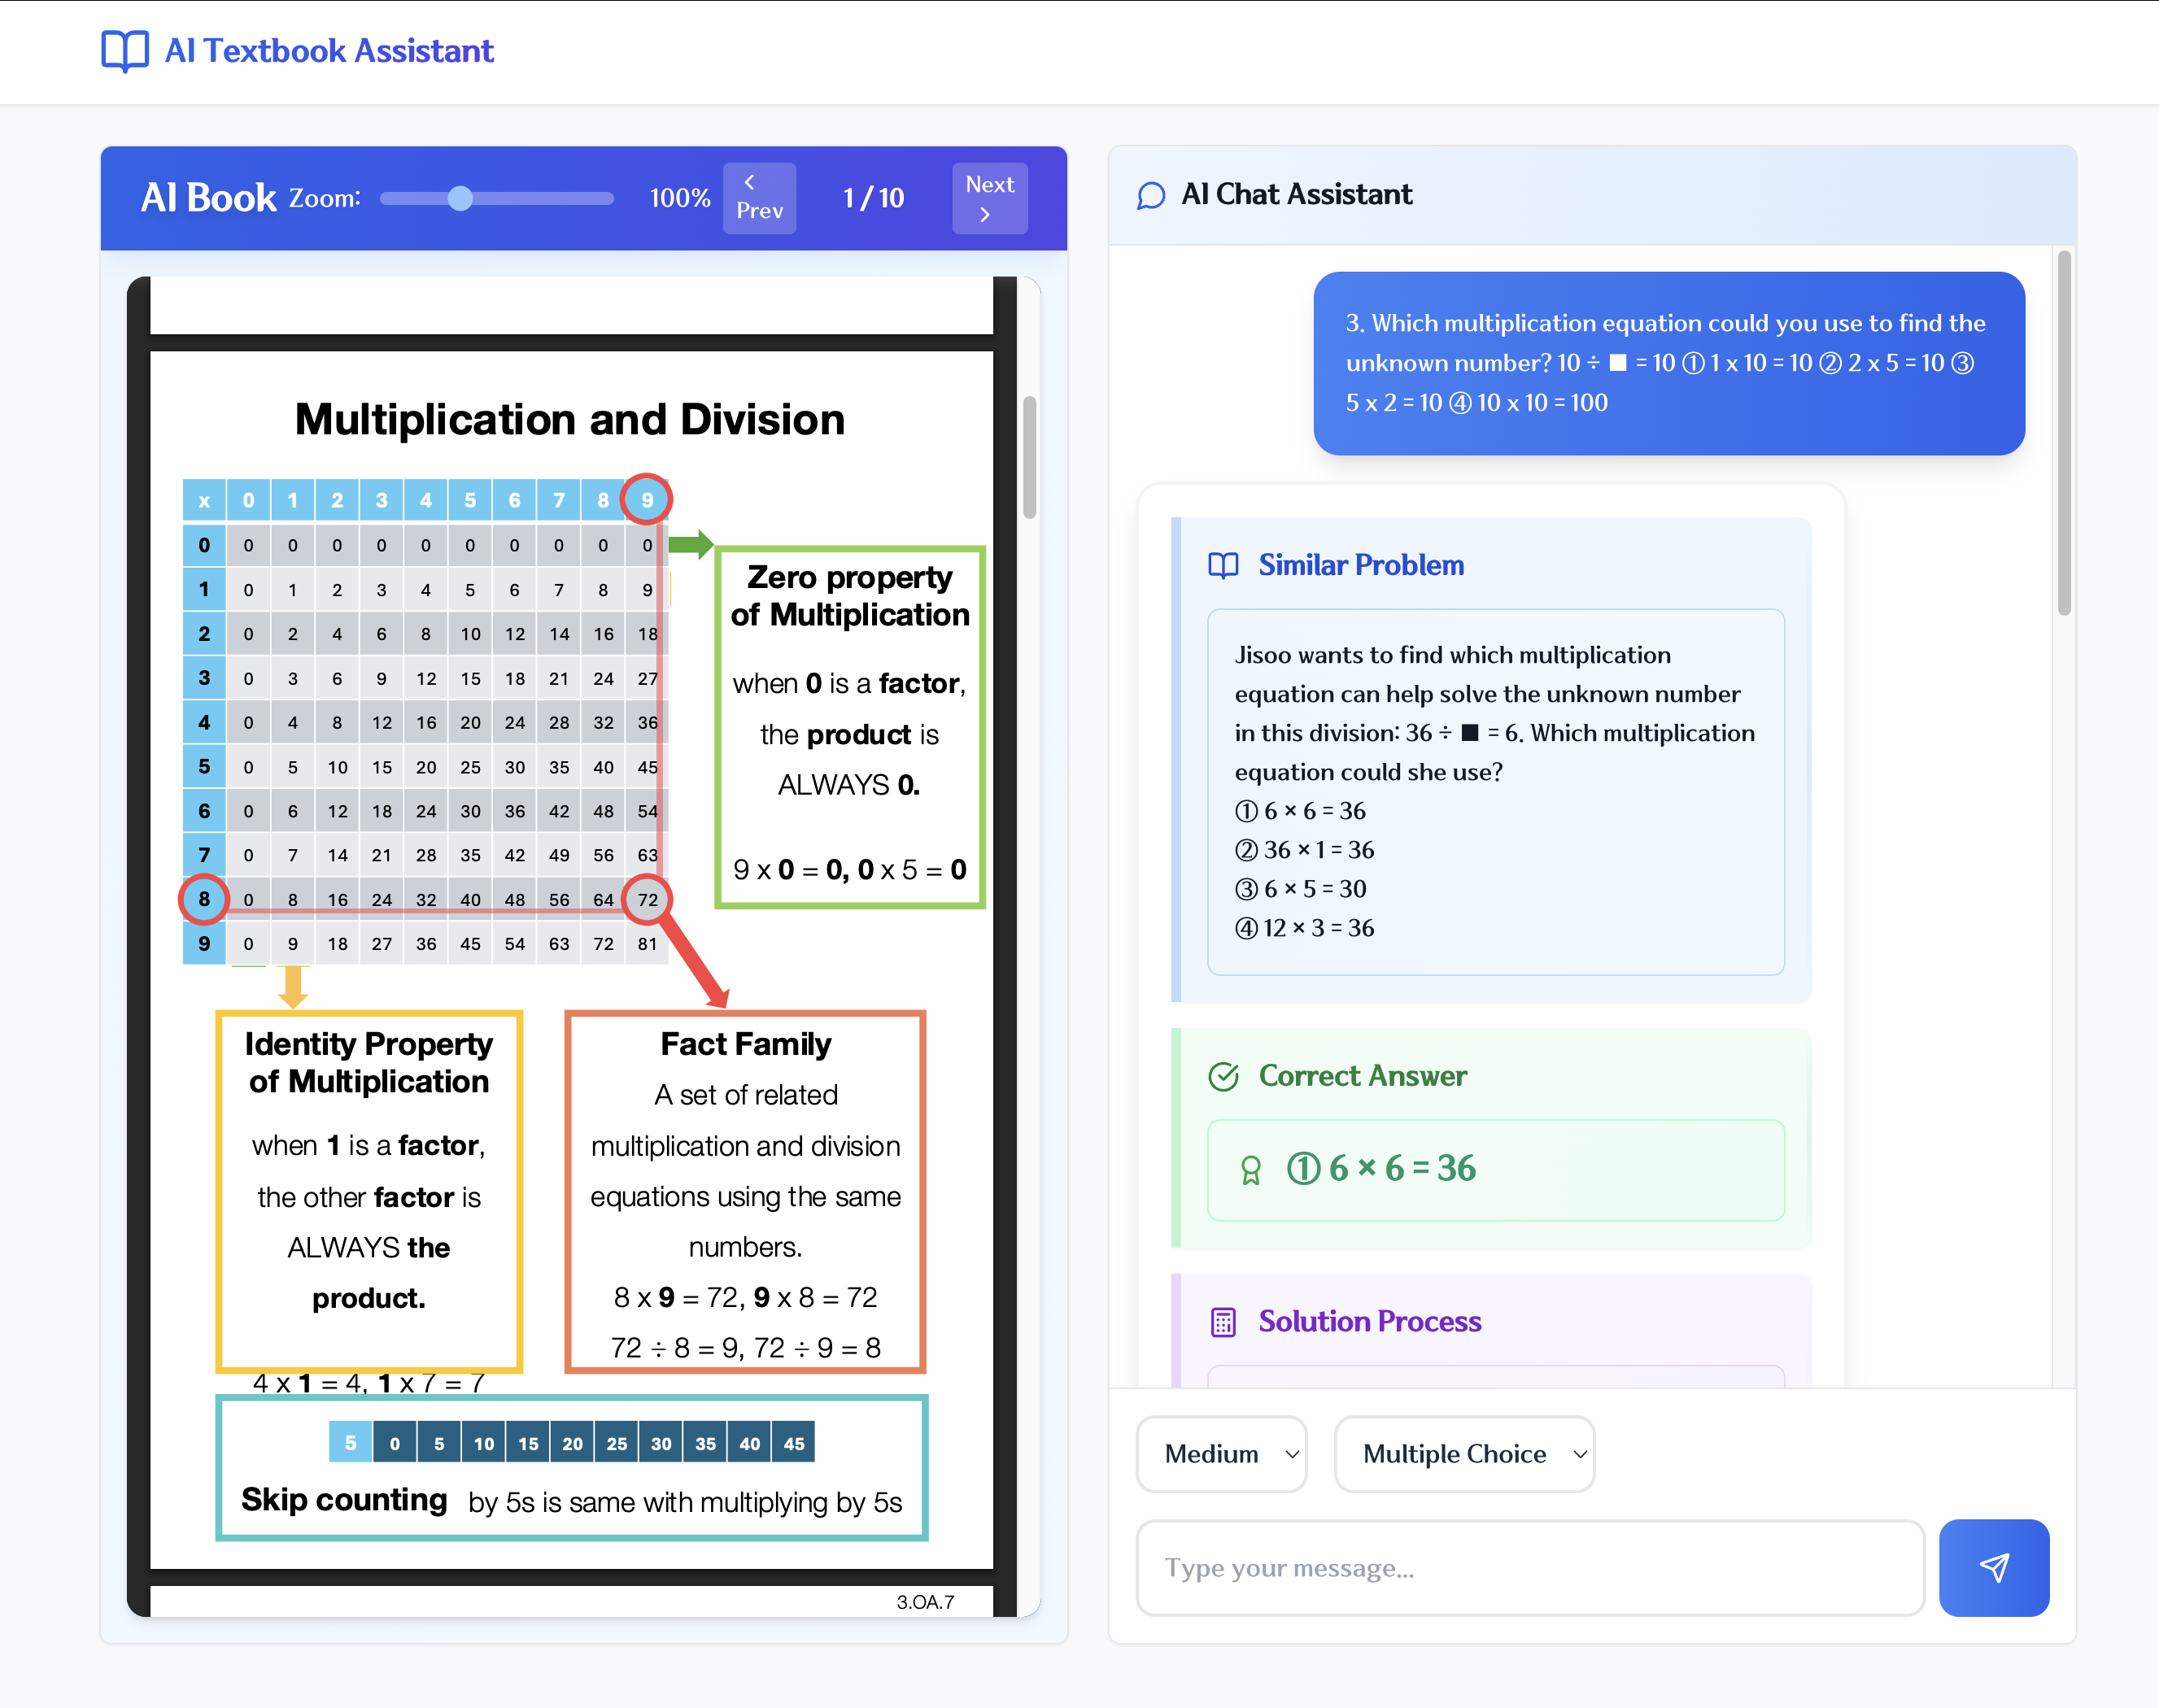This screenshot has height=1708, width=2159.
Task: Click the circled 9 in the table header
Action: (x=647, y=499)
